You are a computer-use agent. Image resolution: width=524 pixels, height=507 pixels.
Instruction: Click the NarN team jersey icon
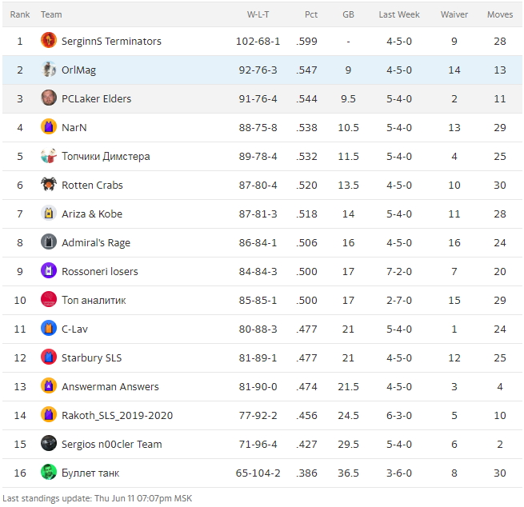pyautogui.click(x=49, y=127)
